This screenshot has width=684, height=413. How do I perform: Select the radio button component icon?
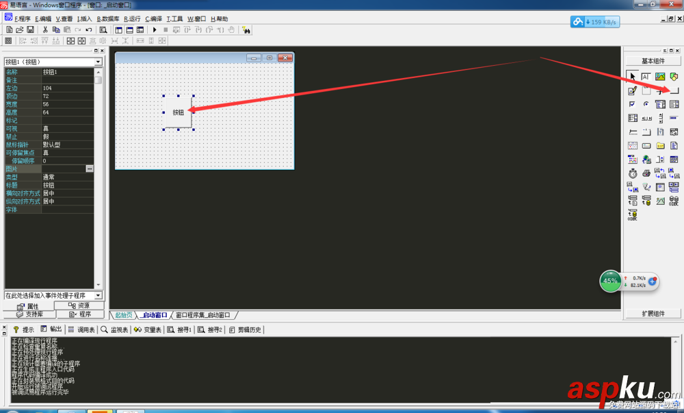(646, 104)
